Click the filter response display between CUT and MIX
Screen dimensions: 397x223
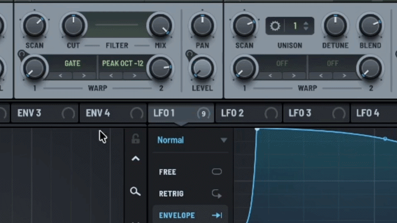click(x=117, y=25)
